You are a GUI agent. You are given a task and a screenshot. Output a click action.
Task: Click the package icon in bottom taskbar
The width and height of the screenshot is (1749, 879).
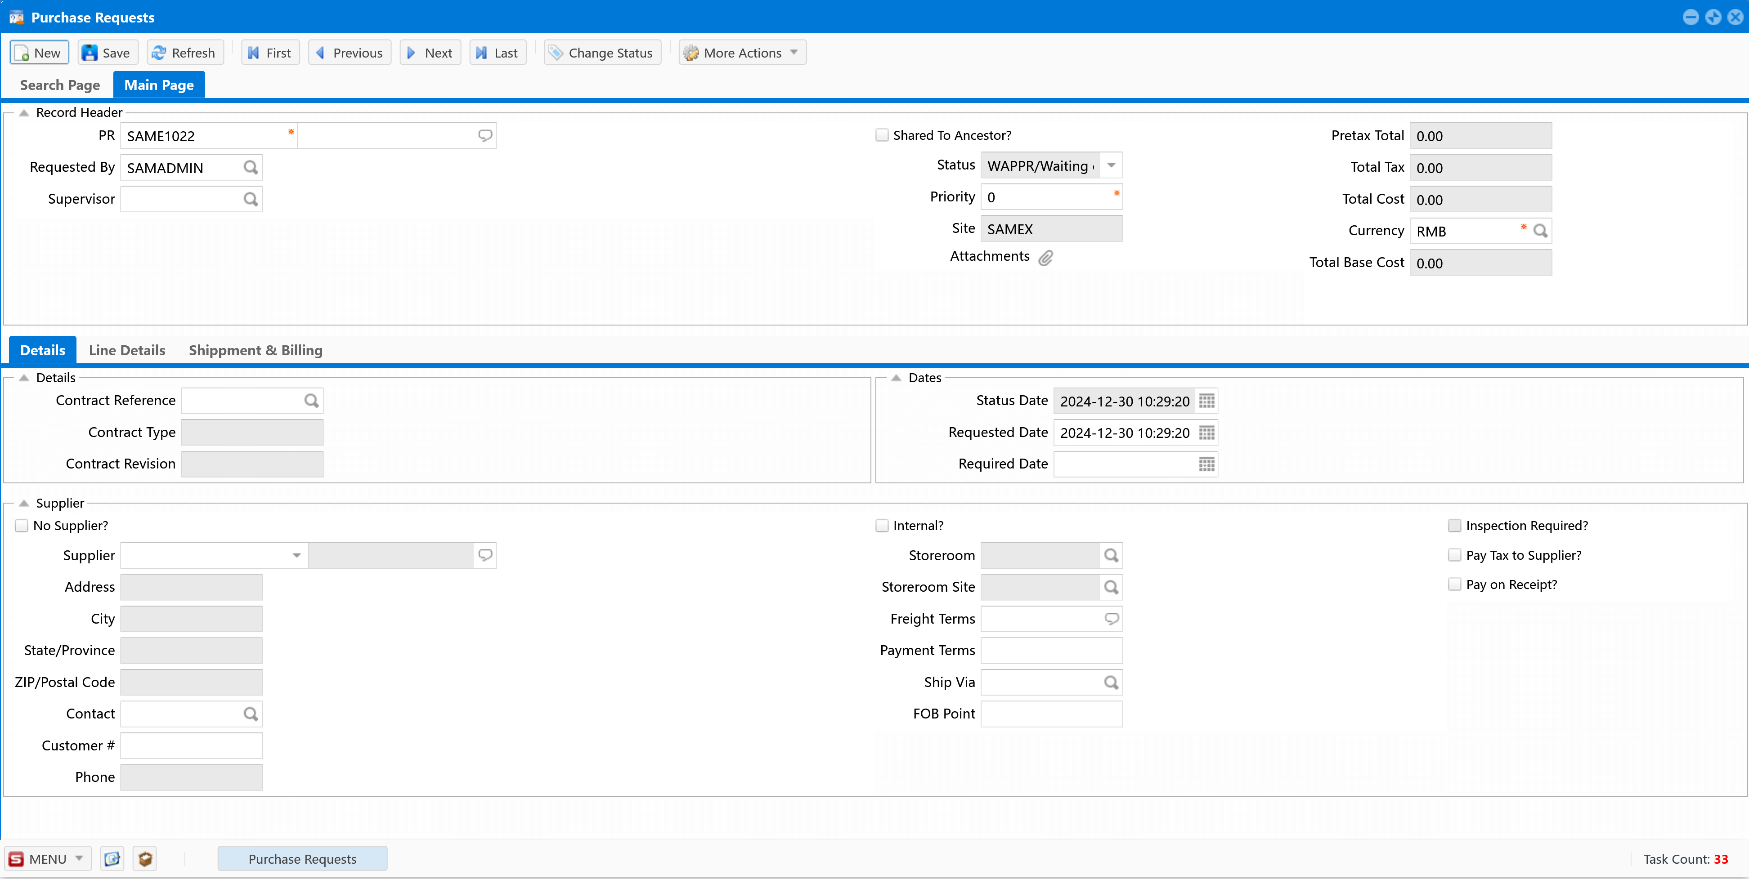[144, 858]
